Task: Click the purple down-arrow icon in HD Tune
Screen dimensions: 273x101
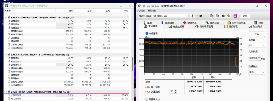Action: tap(235, 16)
